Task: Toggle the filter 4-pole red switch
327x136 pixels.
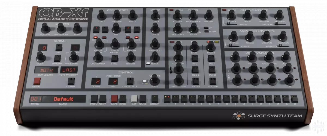Action: [x=171, y=10]
